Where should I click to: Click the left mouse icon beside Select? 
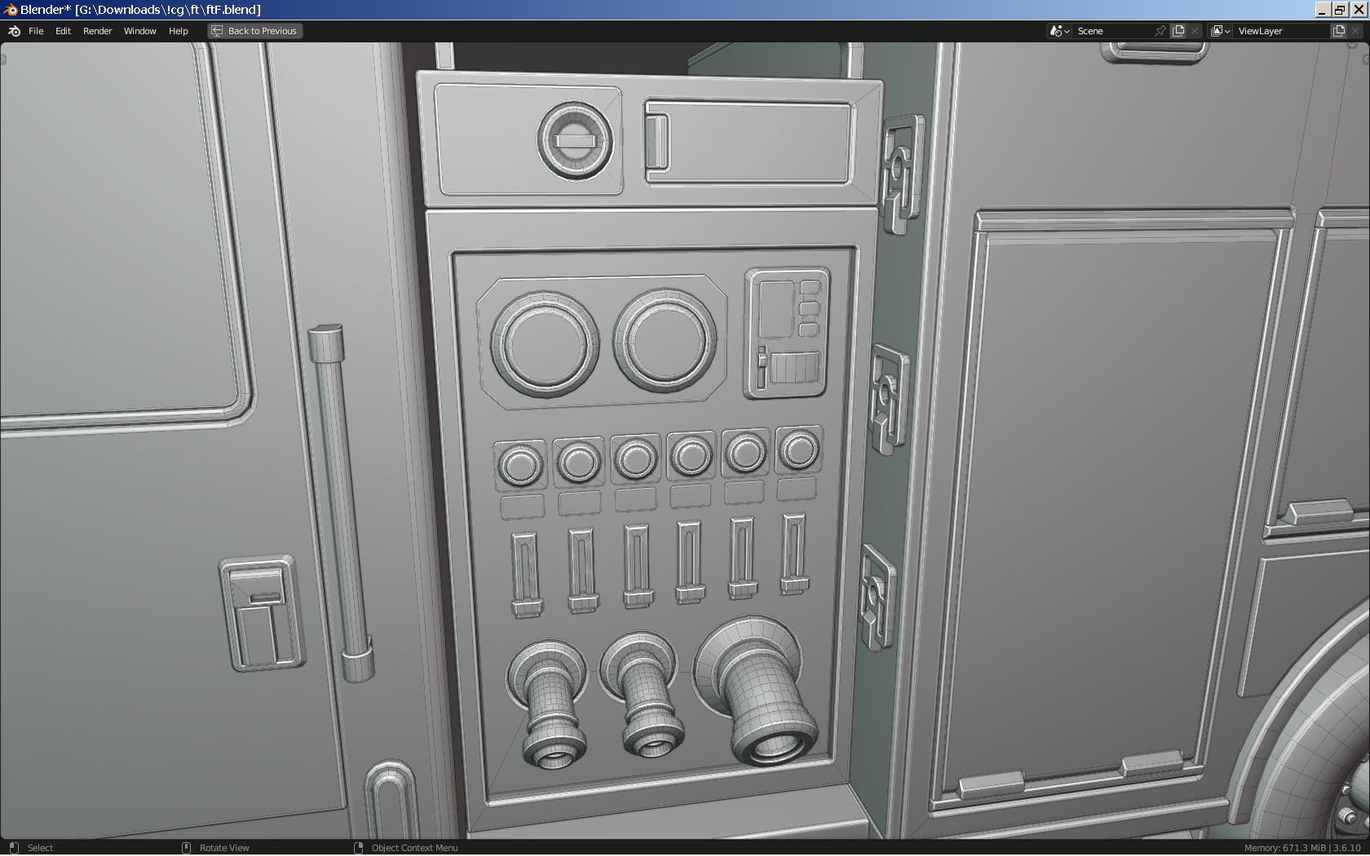pyautogui.click(x=14, y=848)
